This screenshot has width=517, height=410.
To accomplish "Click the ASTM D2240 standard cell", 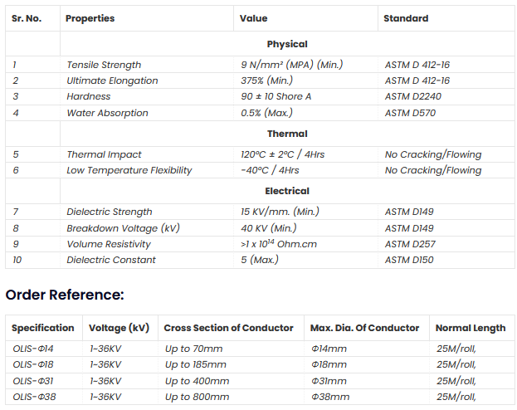I will [x=411, y=96].
